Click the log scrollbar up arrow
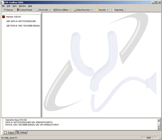The image size is (162, 140). click(159, 120)
